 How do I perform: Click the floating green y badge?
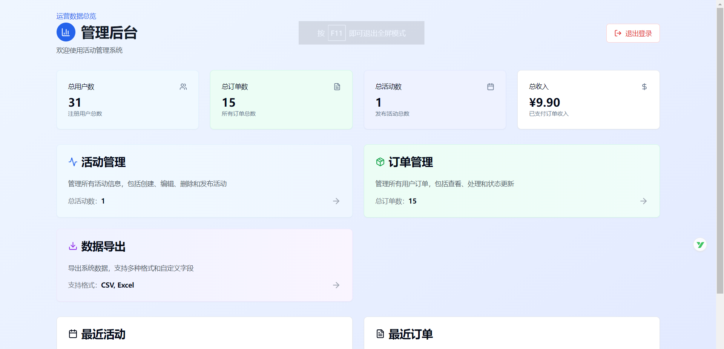tap(700, 244)
